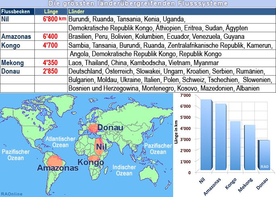276x197 pixels.
Task: Click the 'Donau' chart axis label
Action: [262, 183]
